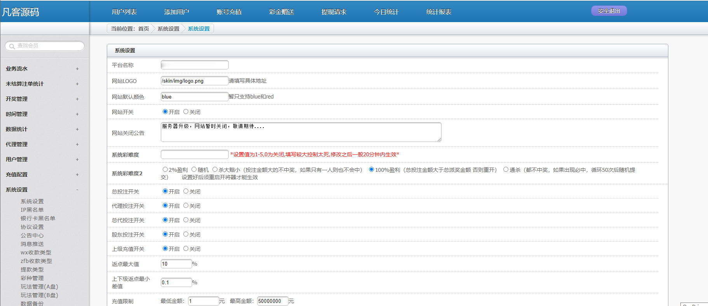The width and height of the screenshot is (708, 306).
Task: Open 银行卡黑名单 in the sidebar
Action: click(38, 218)
